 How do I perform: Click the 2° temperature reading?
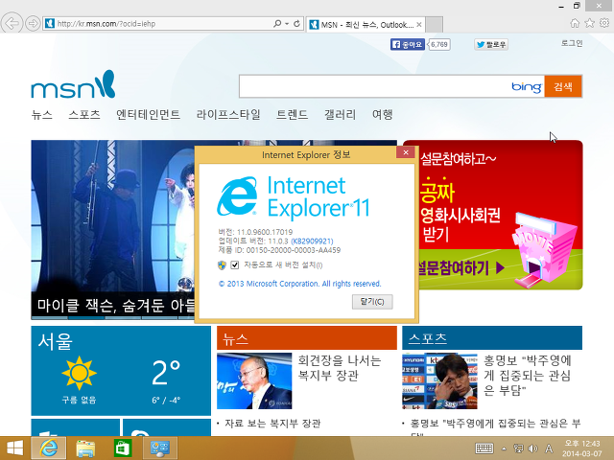166,373
